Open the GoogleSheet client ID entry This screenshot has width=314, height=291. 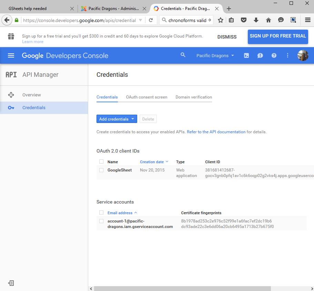(120, 170)
